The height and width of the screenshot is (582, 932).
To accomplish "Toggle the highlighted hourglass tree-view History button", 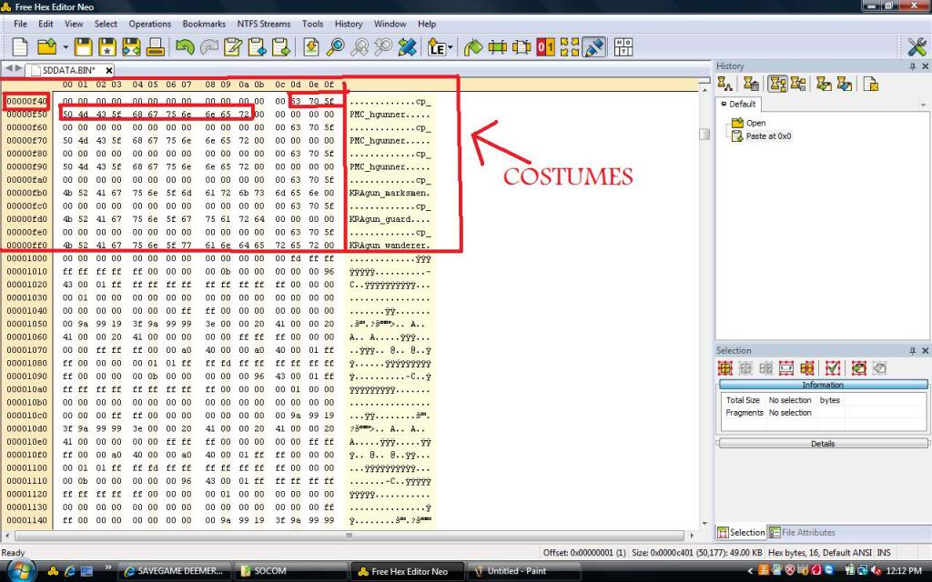I will pos(777,84).
